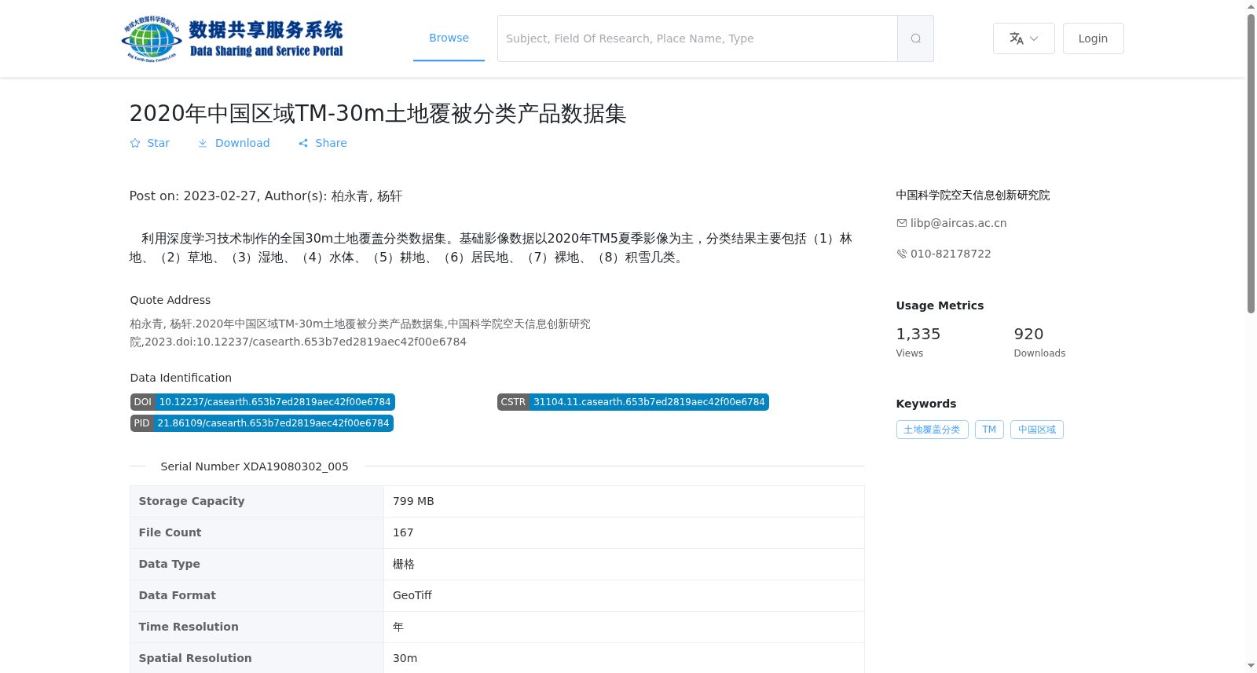Focus the subject search input field
Viewport: 1257px width, 673px height.
[x=697, y=38]
